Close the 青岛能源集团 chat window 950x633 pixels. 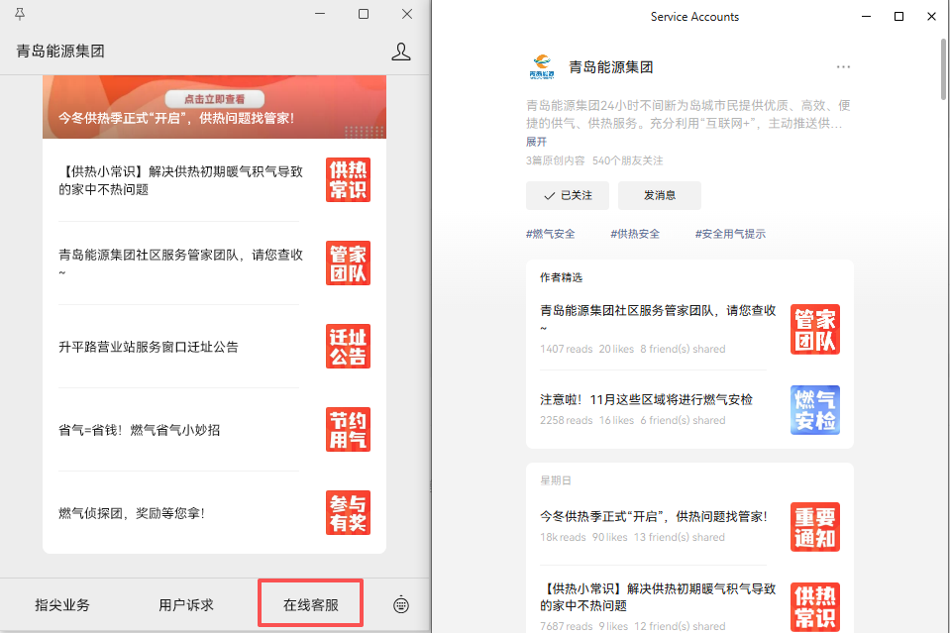point(407,14)
